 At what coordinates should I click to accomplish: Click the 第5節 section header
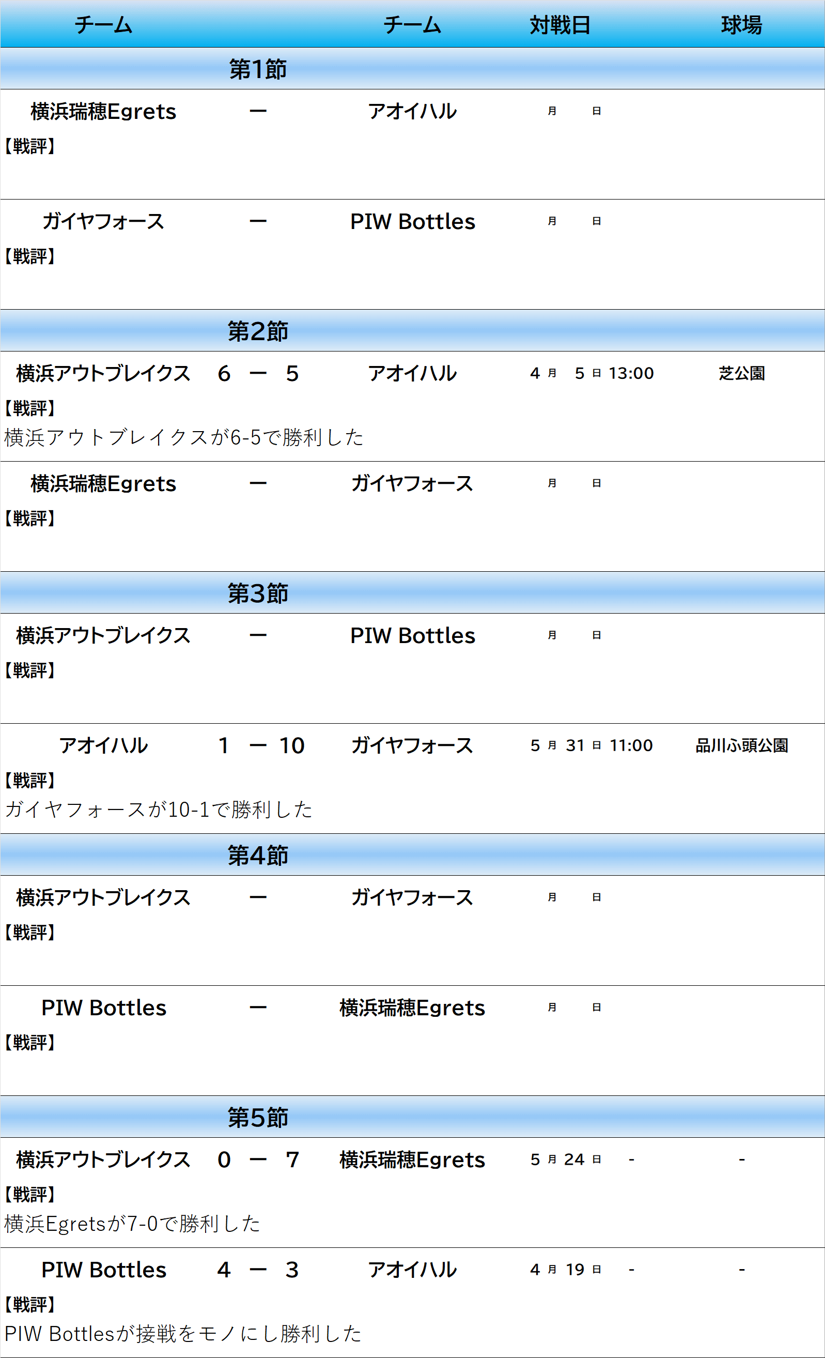412,1117
